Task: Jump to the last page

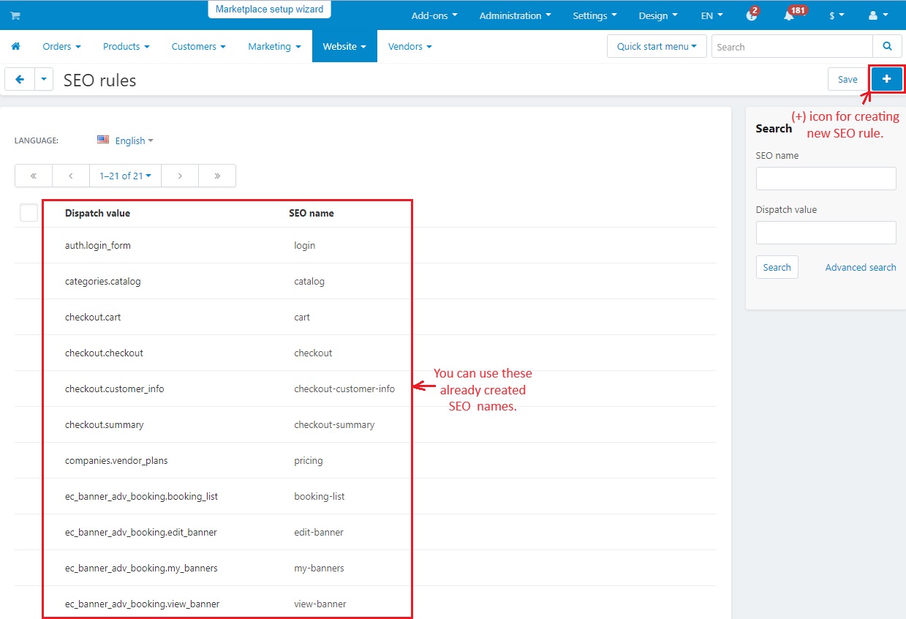Action: pyautogui.click(x=217, y=176)
